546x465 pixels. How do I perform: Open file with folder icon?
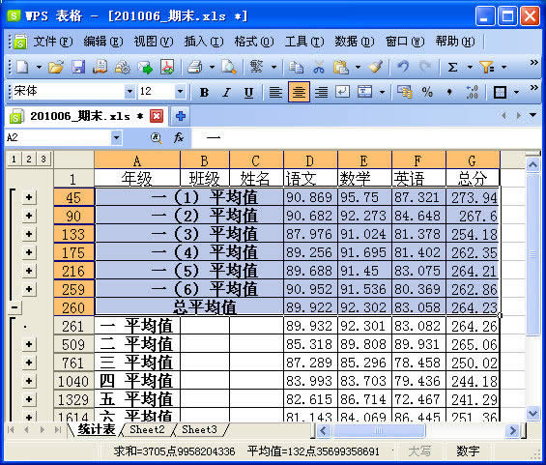point(56,67)
